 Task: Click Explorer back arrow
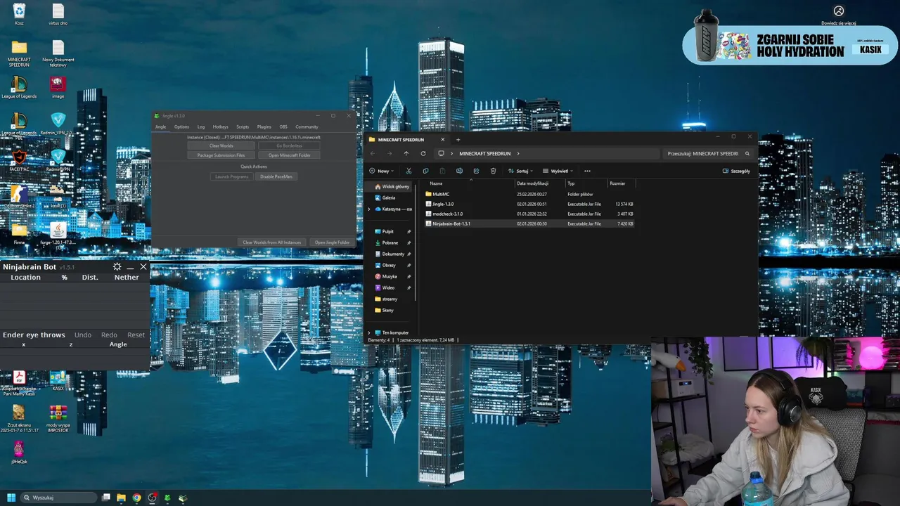[x=373, y=153]
